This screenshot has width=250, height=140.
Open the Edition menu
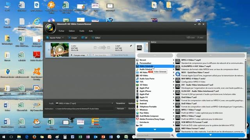[x=72, y=31]
